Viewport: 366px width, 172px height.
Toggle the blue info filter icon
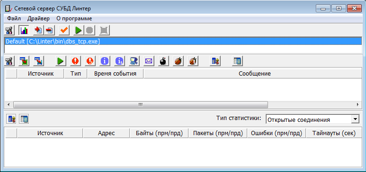click(x=105, y=61)
